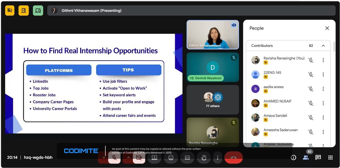Click the avatar of Ameesha Sadaruwan
This screenshot has width=340, height=168.
[x=255, y=132]
